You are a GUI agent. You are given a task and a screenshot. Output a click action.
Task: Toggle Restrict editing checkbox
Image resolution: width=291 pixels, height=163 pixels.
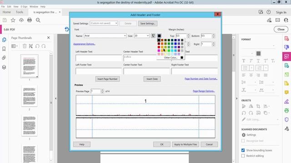[x=243, y=156]
